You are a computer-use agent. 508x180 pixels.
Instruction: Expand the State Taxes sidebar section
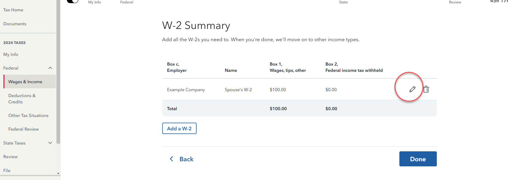coord(50,143)
